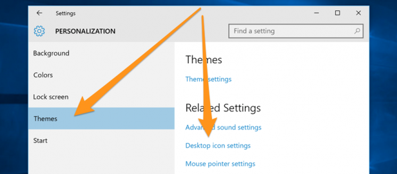Open the Theme settings link
The image size is (397, 174).
click(x=208, y=79)
